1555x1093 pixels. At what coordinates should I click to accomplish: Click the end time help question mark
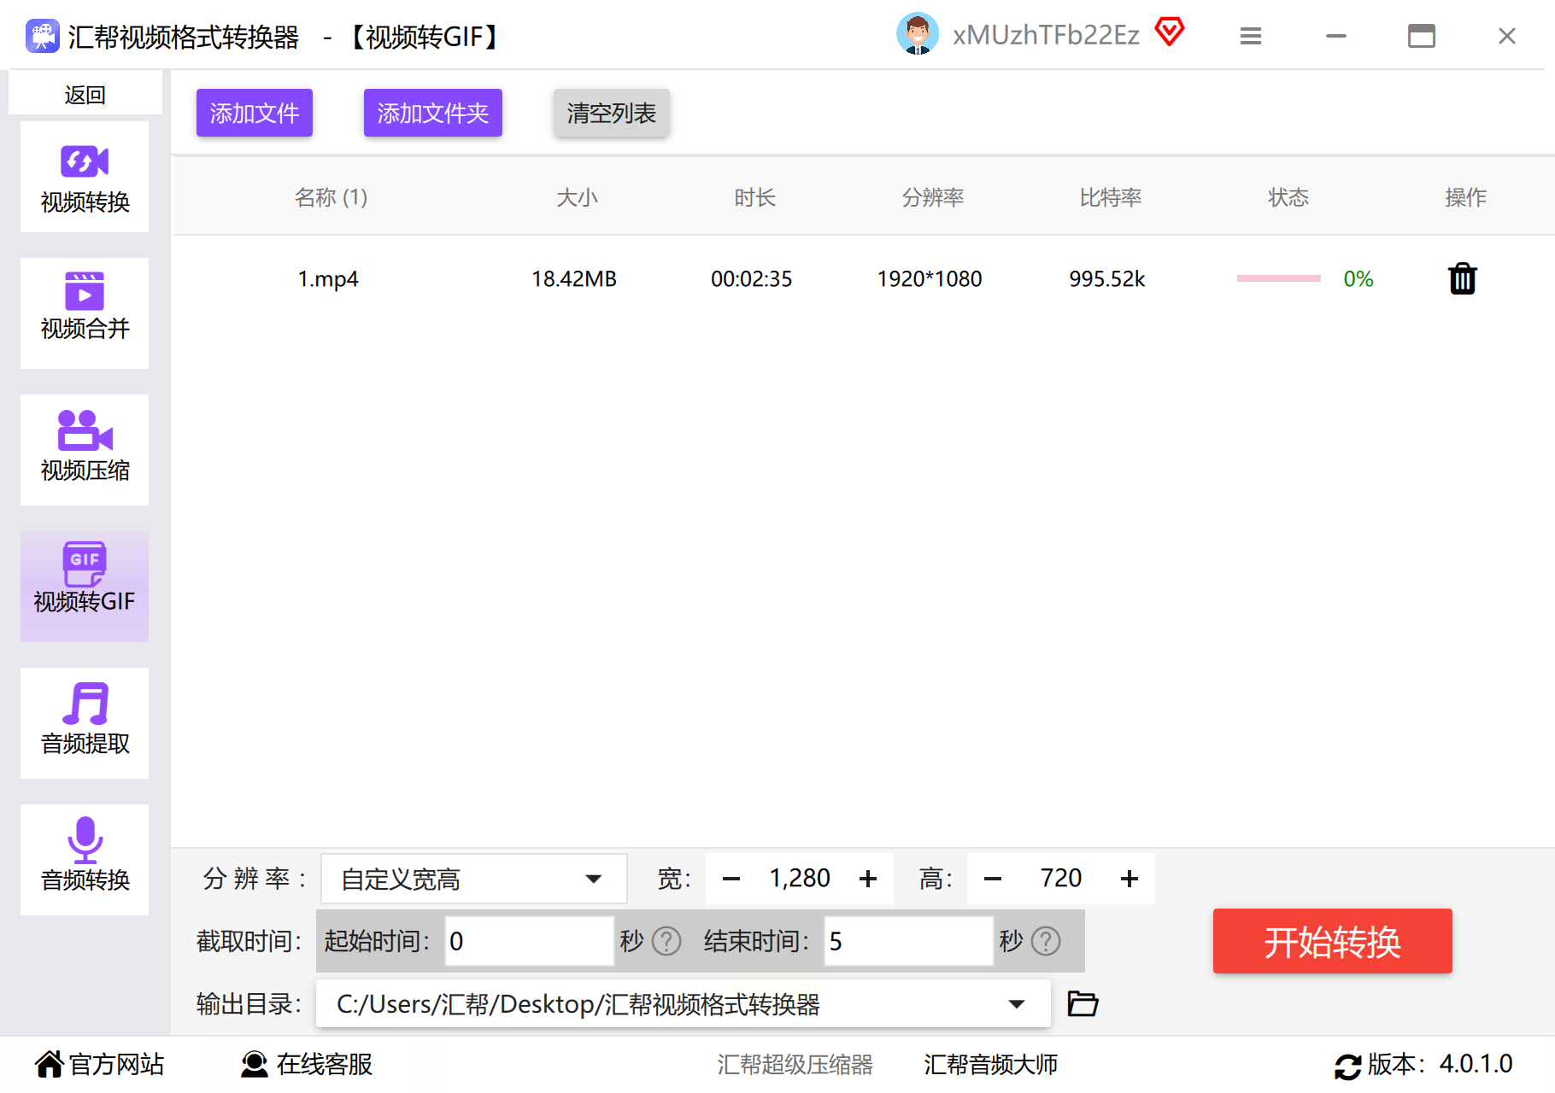tap(1046, 941)
